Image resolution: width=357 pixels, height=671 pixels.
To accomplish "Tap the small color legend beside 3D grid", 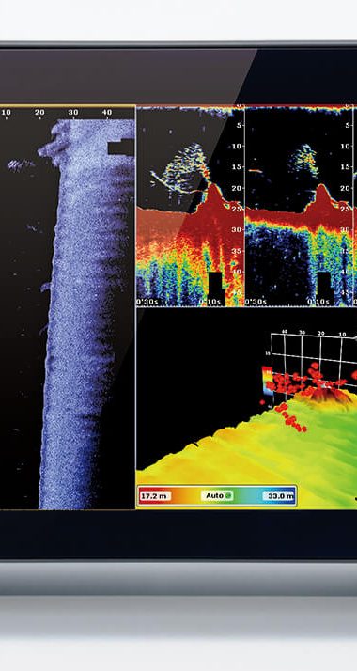I will tap(267, 380).
